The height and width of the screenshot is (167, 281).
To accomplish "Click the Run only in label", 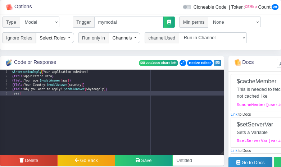I will (x=94, y=38).
